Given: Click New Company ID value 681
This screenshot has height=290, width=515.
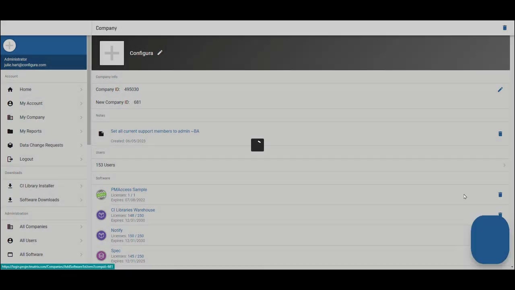Looking at the screenshot, I should 137,102.
